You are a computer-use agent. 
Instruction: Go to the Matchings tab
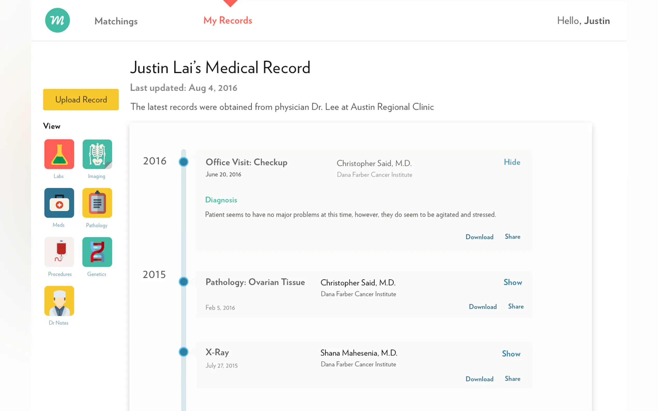[116, 21]
